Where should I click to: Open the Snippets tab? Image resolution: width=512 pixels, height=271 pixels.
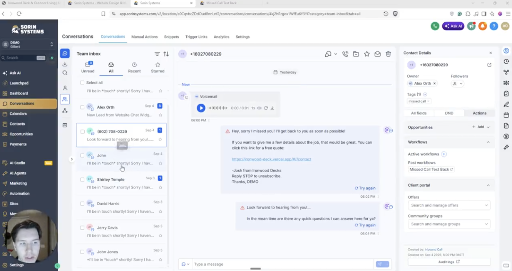point(171,37)
